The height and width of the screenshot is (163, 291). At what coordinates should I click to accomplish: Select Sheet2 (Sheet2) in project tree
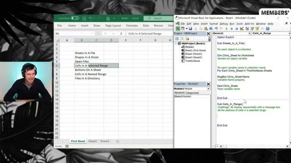coord(192,54)
